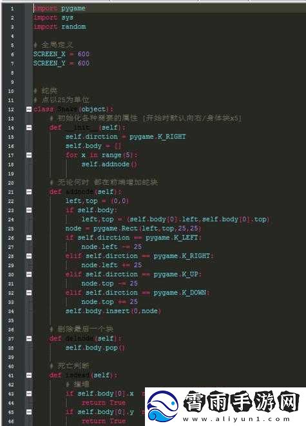The image size is (306, 426).
Task: Click the 'def delnode(self):' line
Action: pos(86,338)
